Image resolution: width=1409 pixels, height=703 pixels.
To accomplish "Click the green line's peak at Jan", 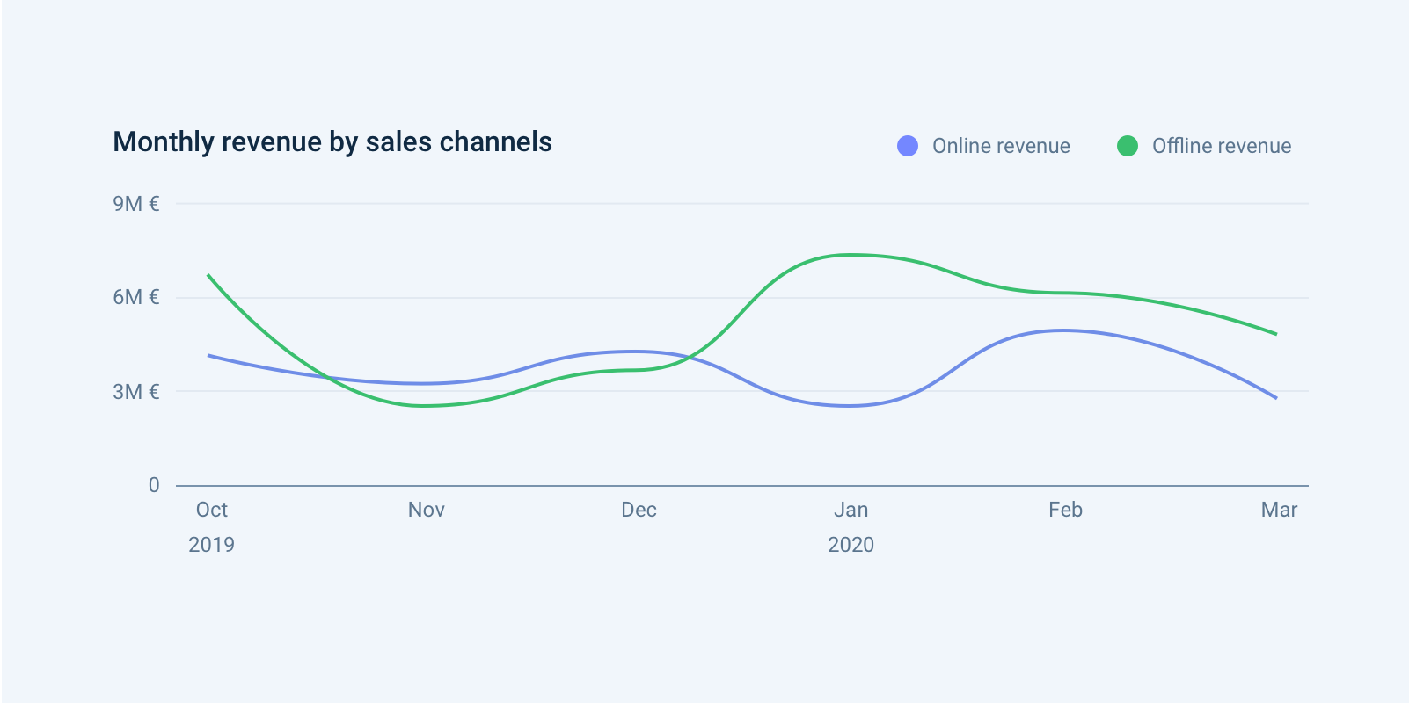I will point(851,255).
